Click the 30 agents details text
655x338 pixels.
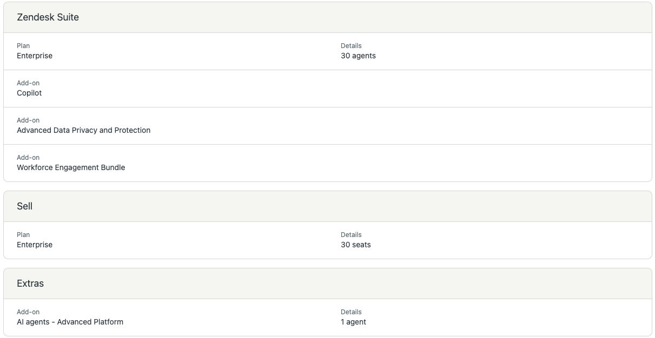tap(358, 56)
